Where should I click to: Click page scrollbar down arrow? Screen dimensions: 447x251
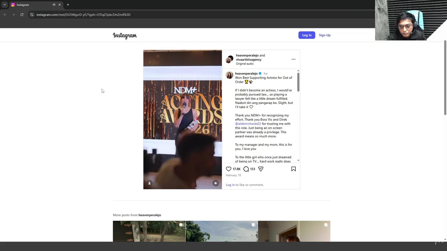point(445,239)
